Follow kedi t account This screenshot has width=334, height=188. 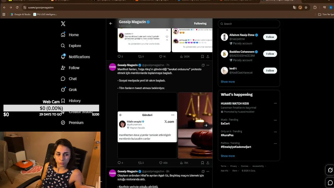[270, 70]
